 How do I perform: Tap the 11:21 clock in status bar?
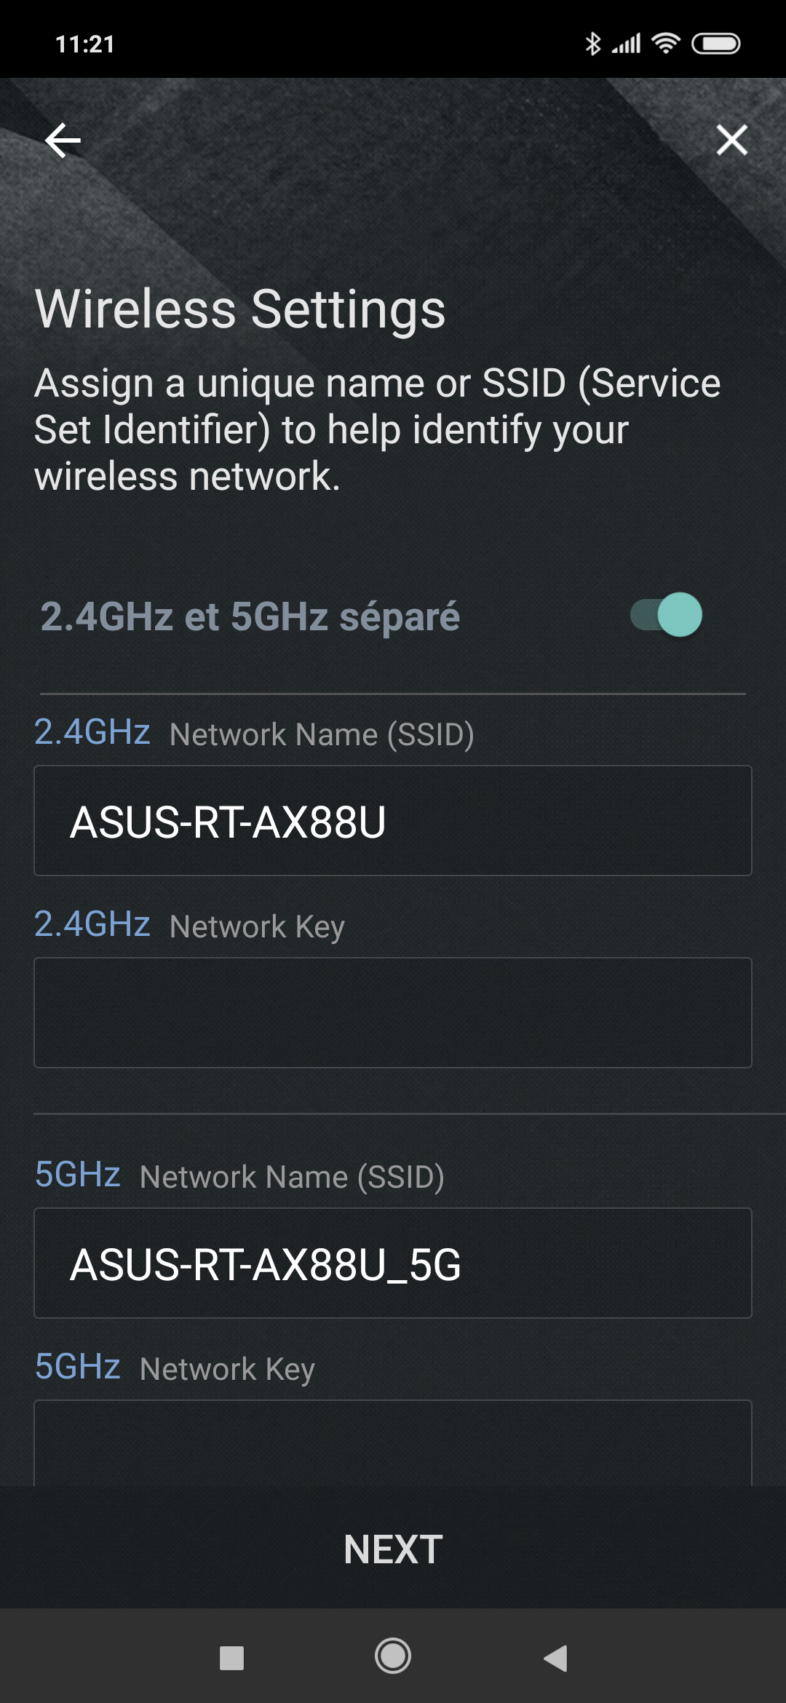tap(85, 44)
